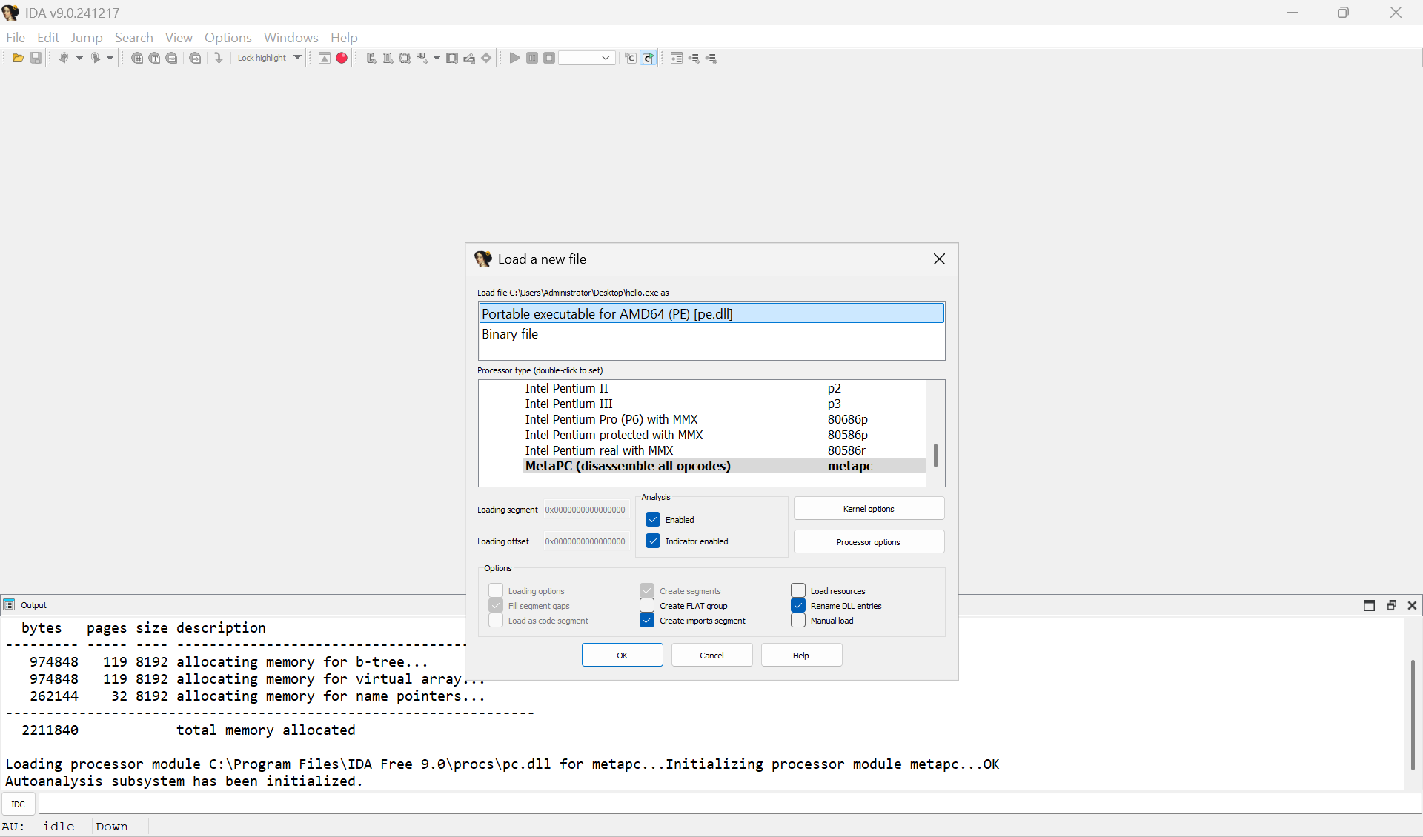Open dropdown arrow next to Back icon

[79, 58]
